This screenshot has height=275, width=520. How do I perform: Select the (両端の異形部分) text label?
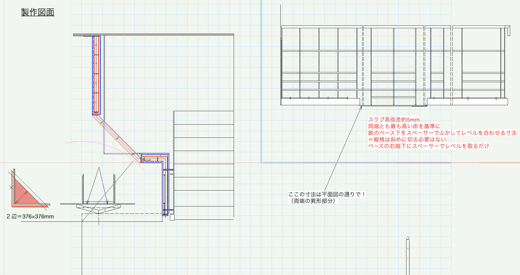313,201
